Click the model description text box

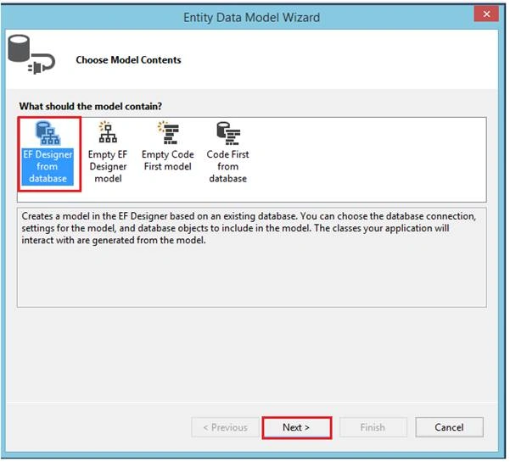(x=253, y=259)
